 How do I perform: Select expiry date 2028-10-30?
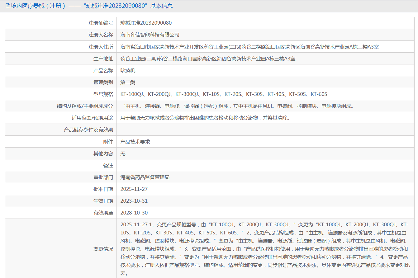click(x=134, y=213)
